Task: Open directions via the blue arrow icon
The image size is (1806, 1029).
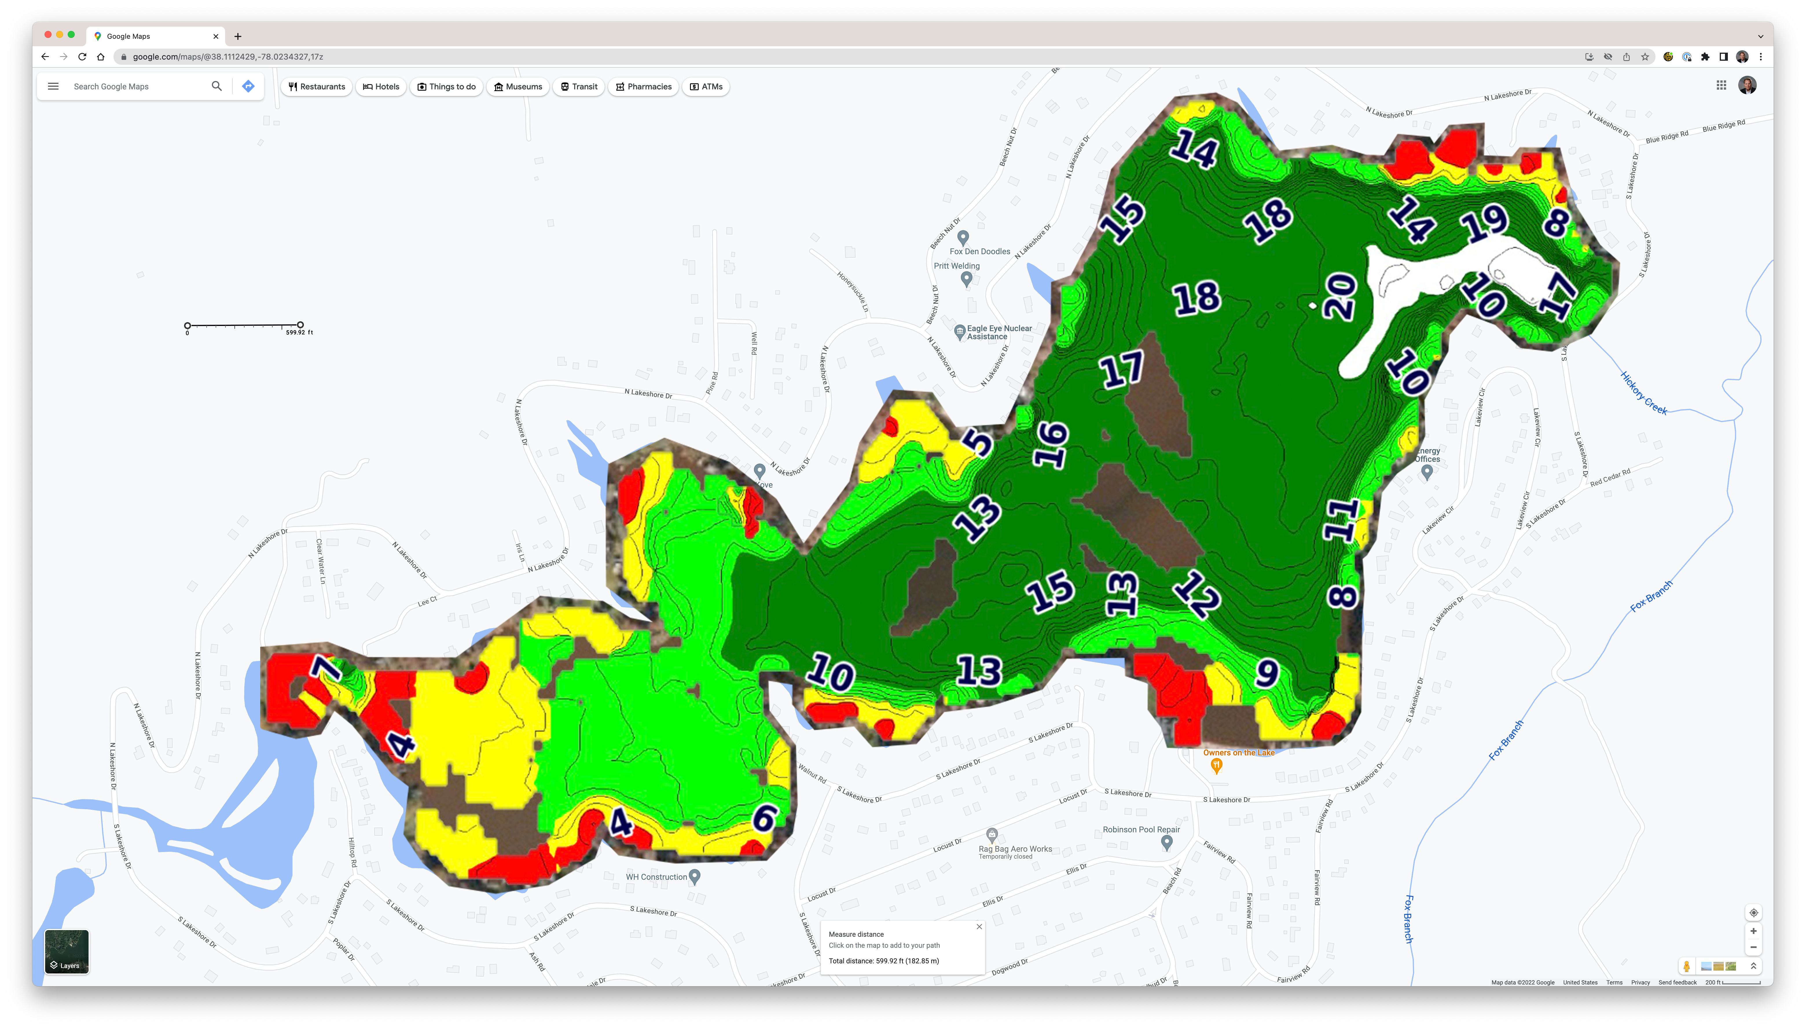Action: 248,86
